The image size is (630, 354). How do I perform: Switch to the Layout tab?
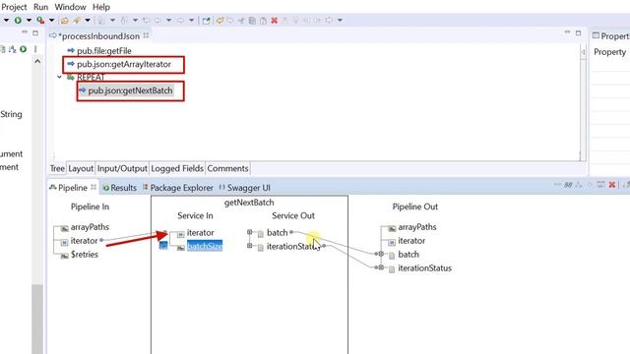[x=81, y=168]
